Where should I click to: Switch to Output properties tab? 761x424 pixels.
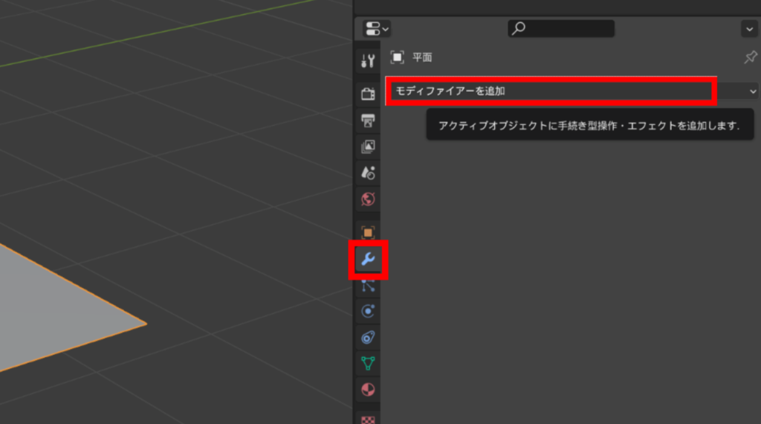click(x=368, y=121)
